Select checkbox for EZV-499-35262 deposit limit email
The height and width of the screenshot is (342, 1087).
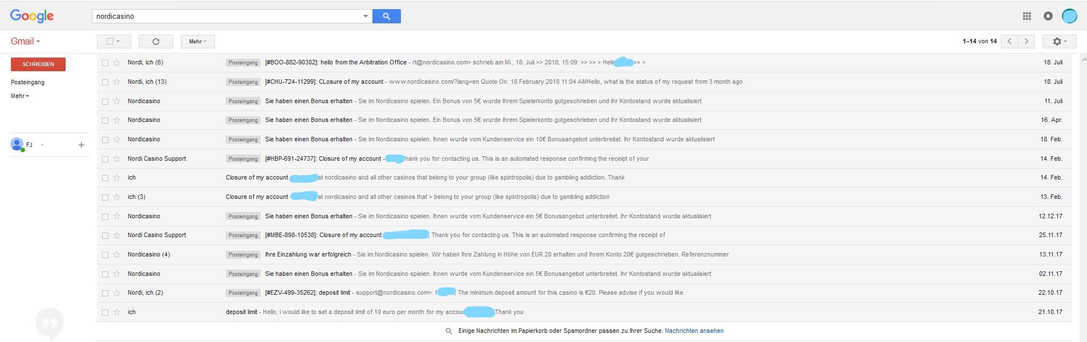click(105, 293)
